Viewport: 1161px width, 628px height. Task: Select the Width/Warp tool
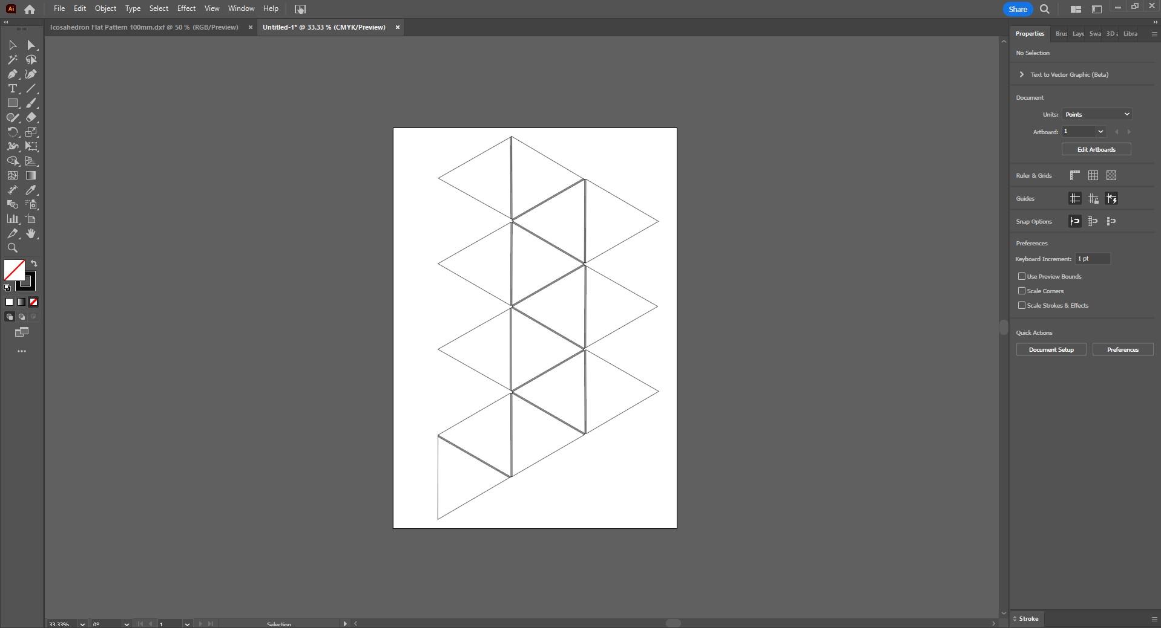(12, 147)
